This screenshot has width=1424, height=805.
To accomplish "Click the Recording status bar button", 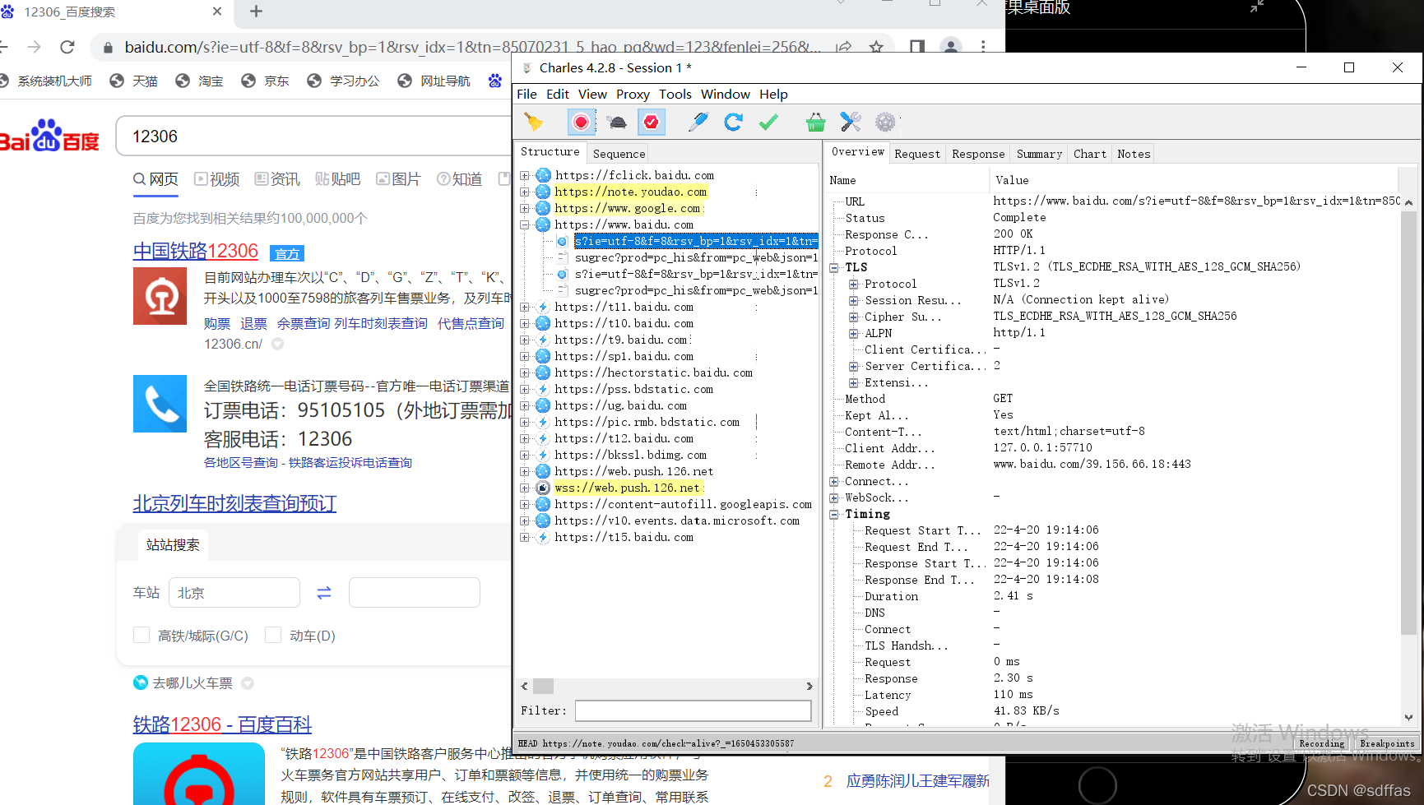I will 1321,743.
